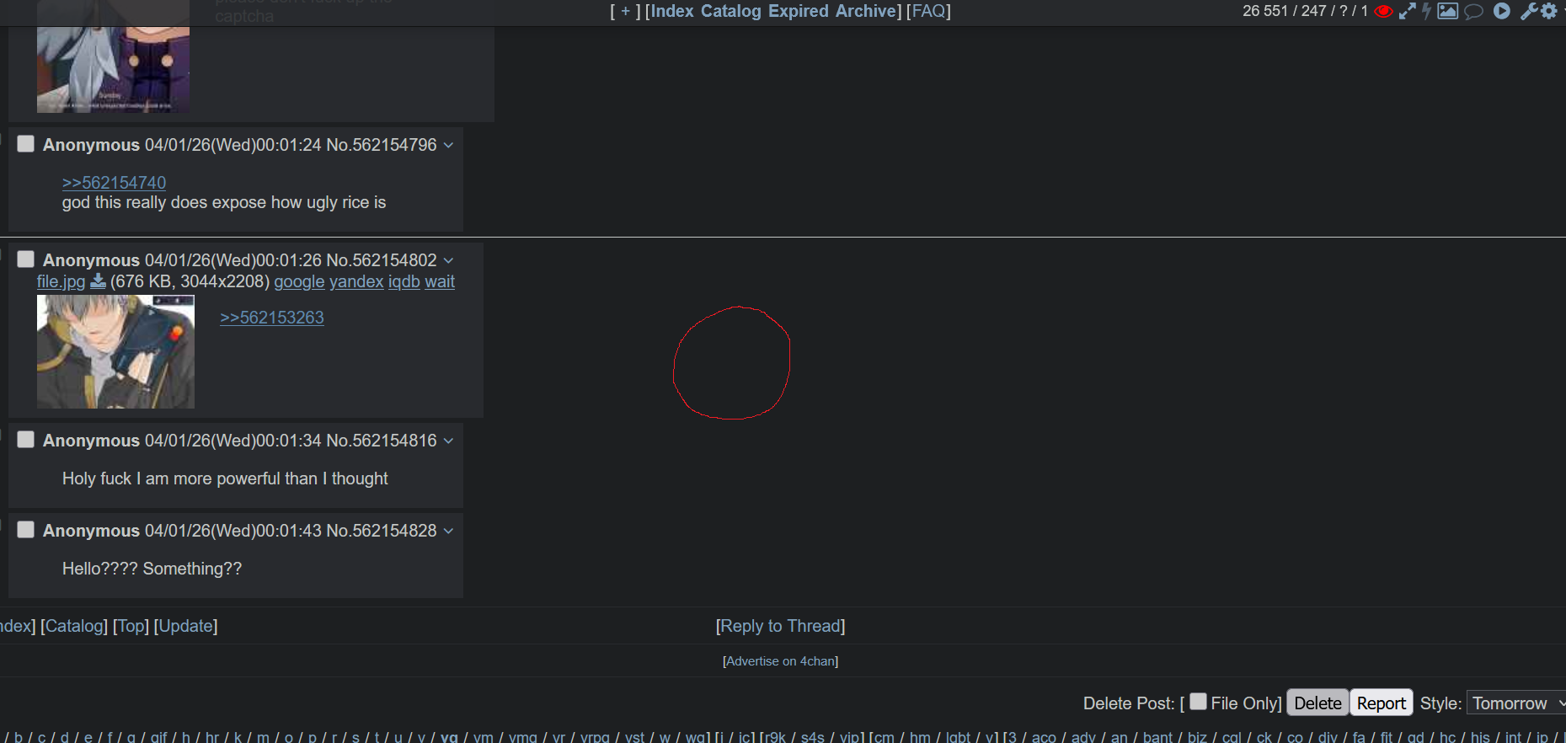
Task: Open post menu arrow for No.562154802
Action: (x=448, y=261)
